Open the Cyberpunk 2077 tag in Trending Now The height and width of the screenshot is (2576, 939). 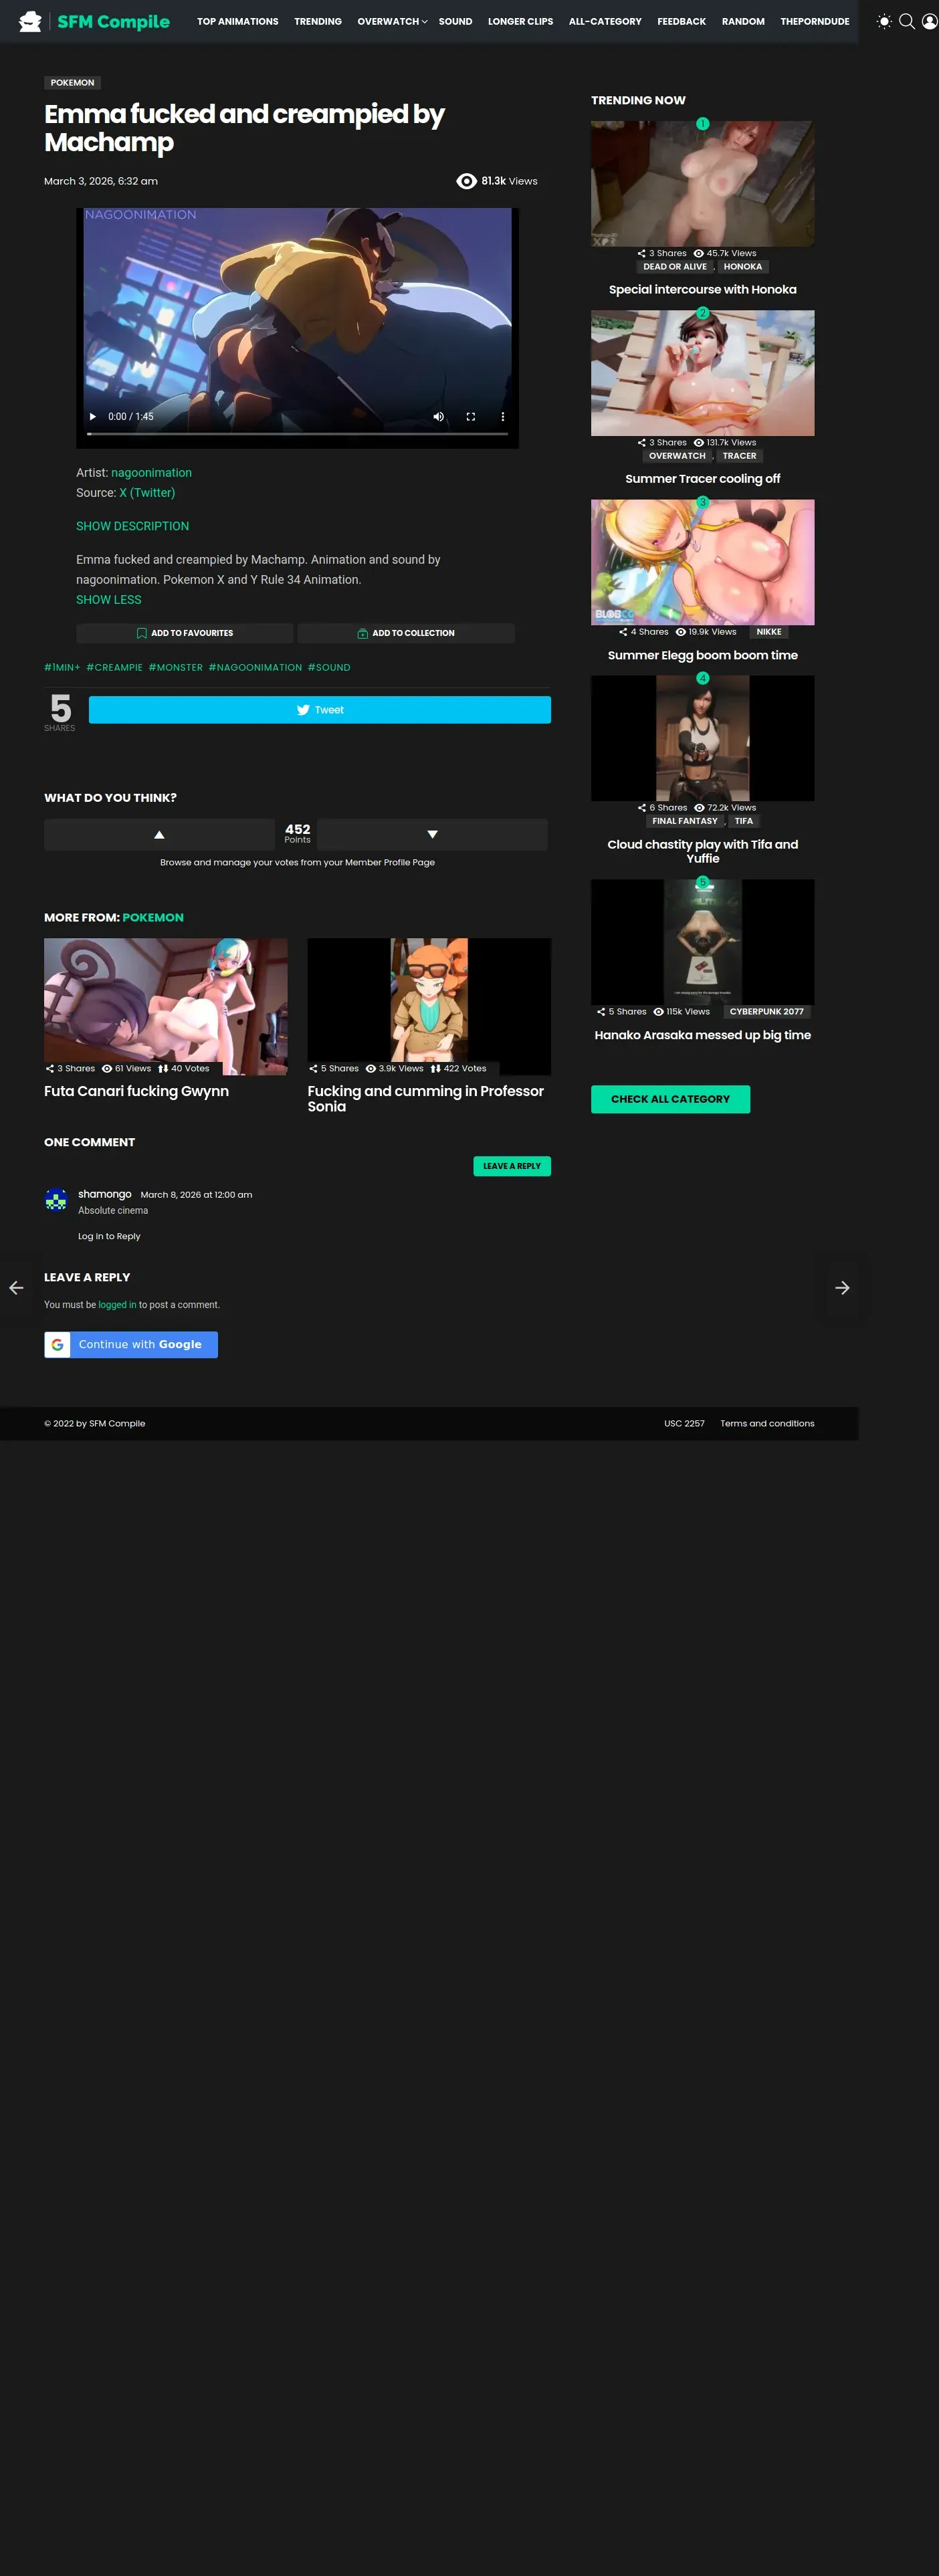point(766,1012)
